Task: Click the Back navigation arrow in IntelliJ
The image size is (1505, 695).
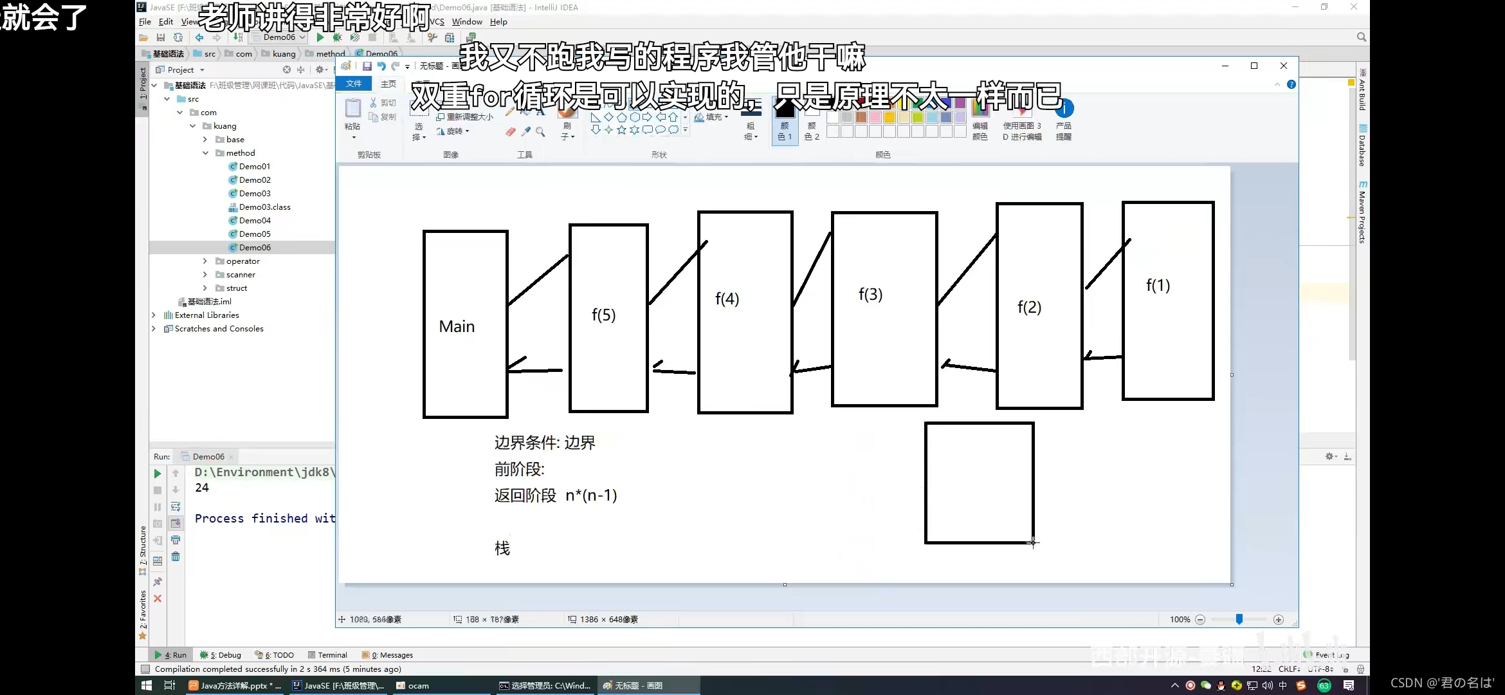Action: (199, 37)
